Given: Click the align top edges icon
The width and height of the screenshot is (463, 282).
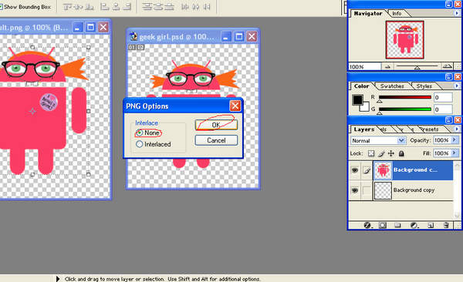Looking at the screenshot, I should [68, 6].
